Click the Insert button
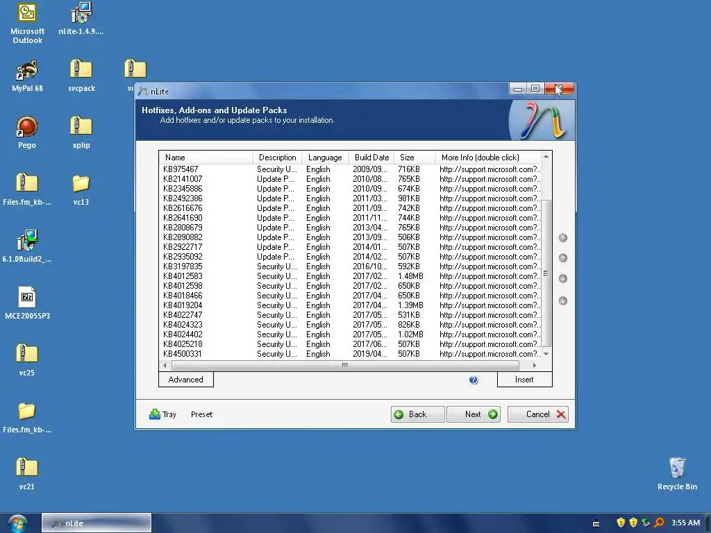This screenshot has height=533, width=711. coord(525,380)
